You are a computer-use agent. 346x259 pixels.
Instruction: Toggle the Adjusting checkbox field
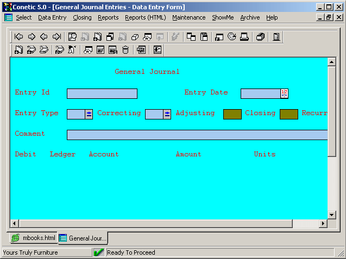coord(232,114)
